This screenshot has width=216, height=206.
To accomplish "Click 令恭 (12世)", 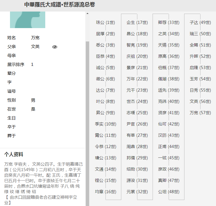I will [x=106, y=146].
